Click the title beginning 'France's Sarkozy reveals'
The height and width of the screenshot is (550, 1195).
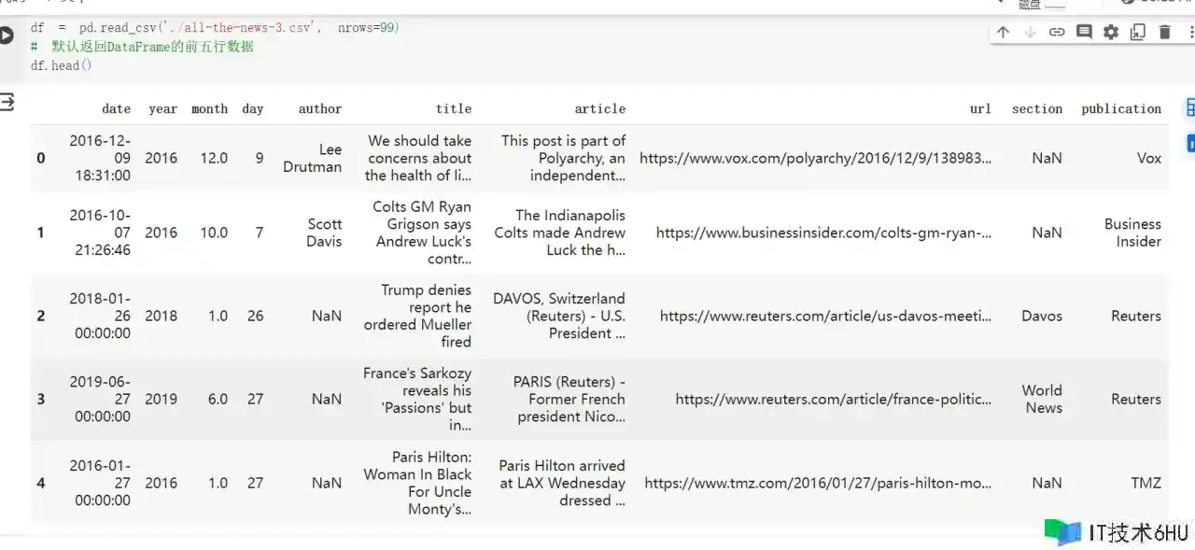click(417, 399)
